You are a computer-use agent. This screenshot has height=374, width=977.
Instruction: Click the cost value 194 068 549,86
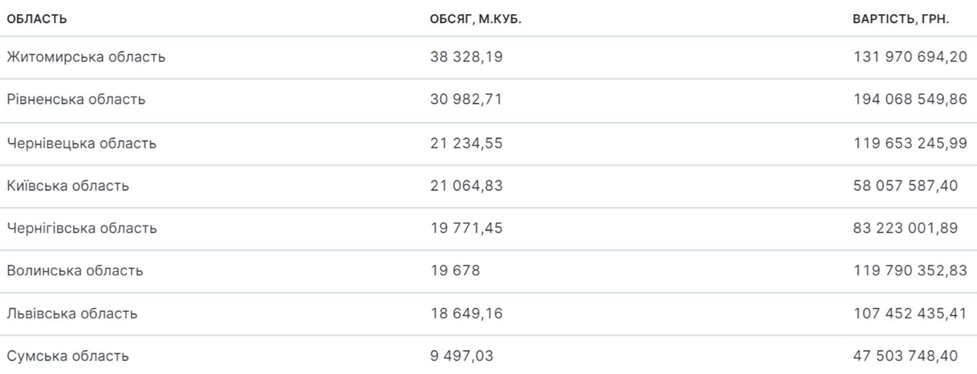(x=910, y=100)
